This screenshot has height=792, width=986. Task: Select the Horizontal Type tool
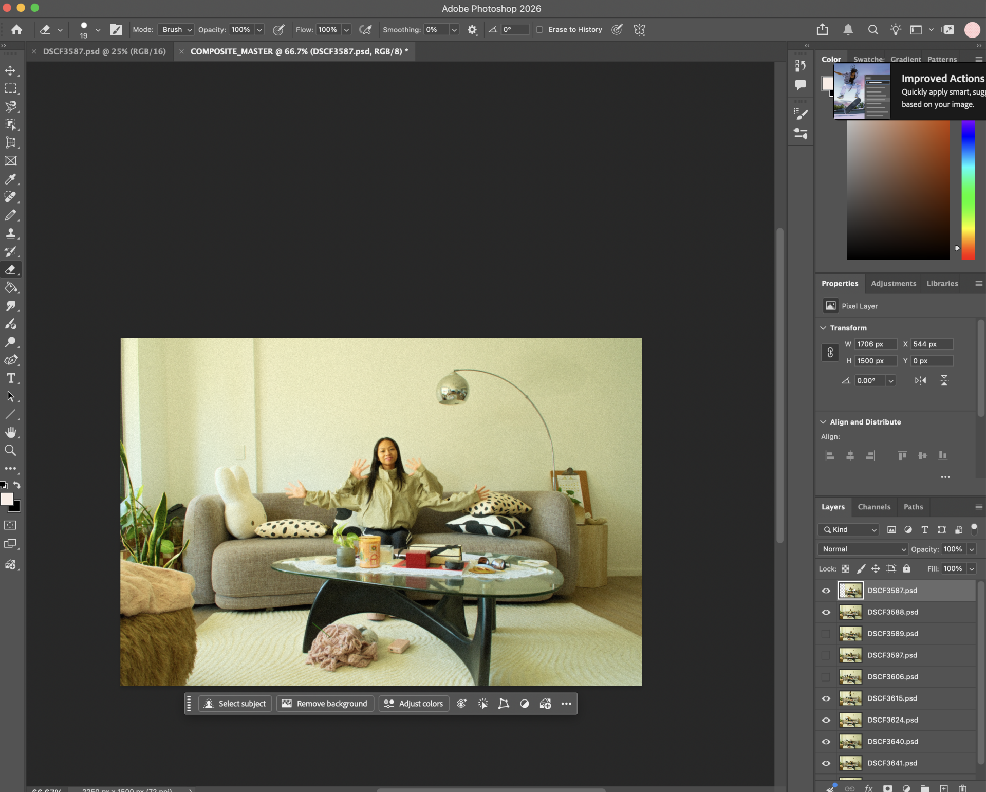tap(10, 378)
